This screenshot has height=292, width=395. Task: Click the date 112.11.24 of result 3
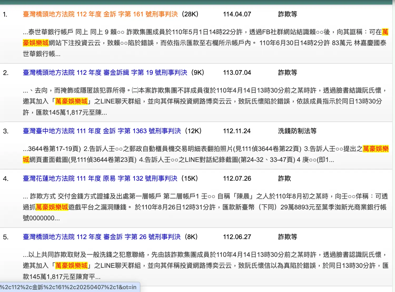coord(237,131)
